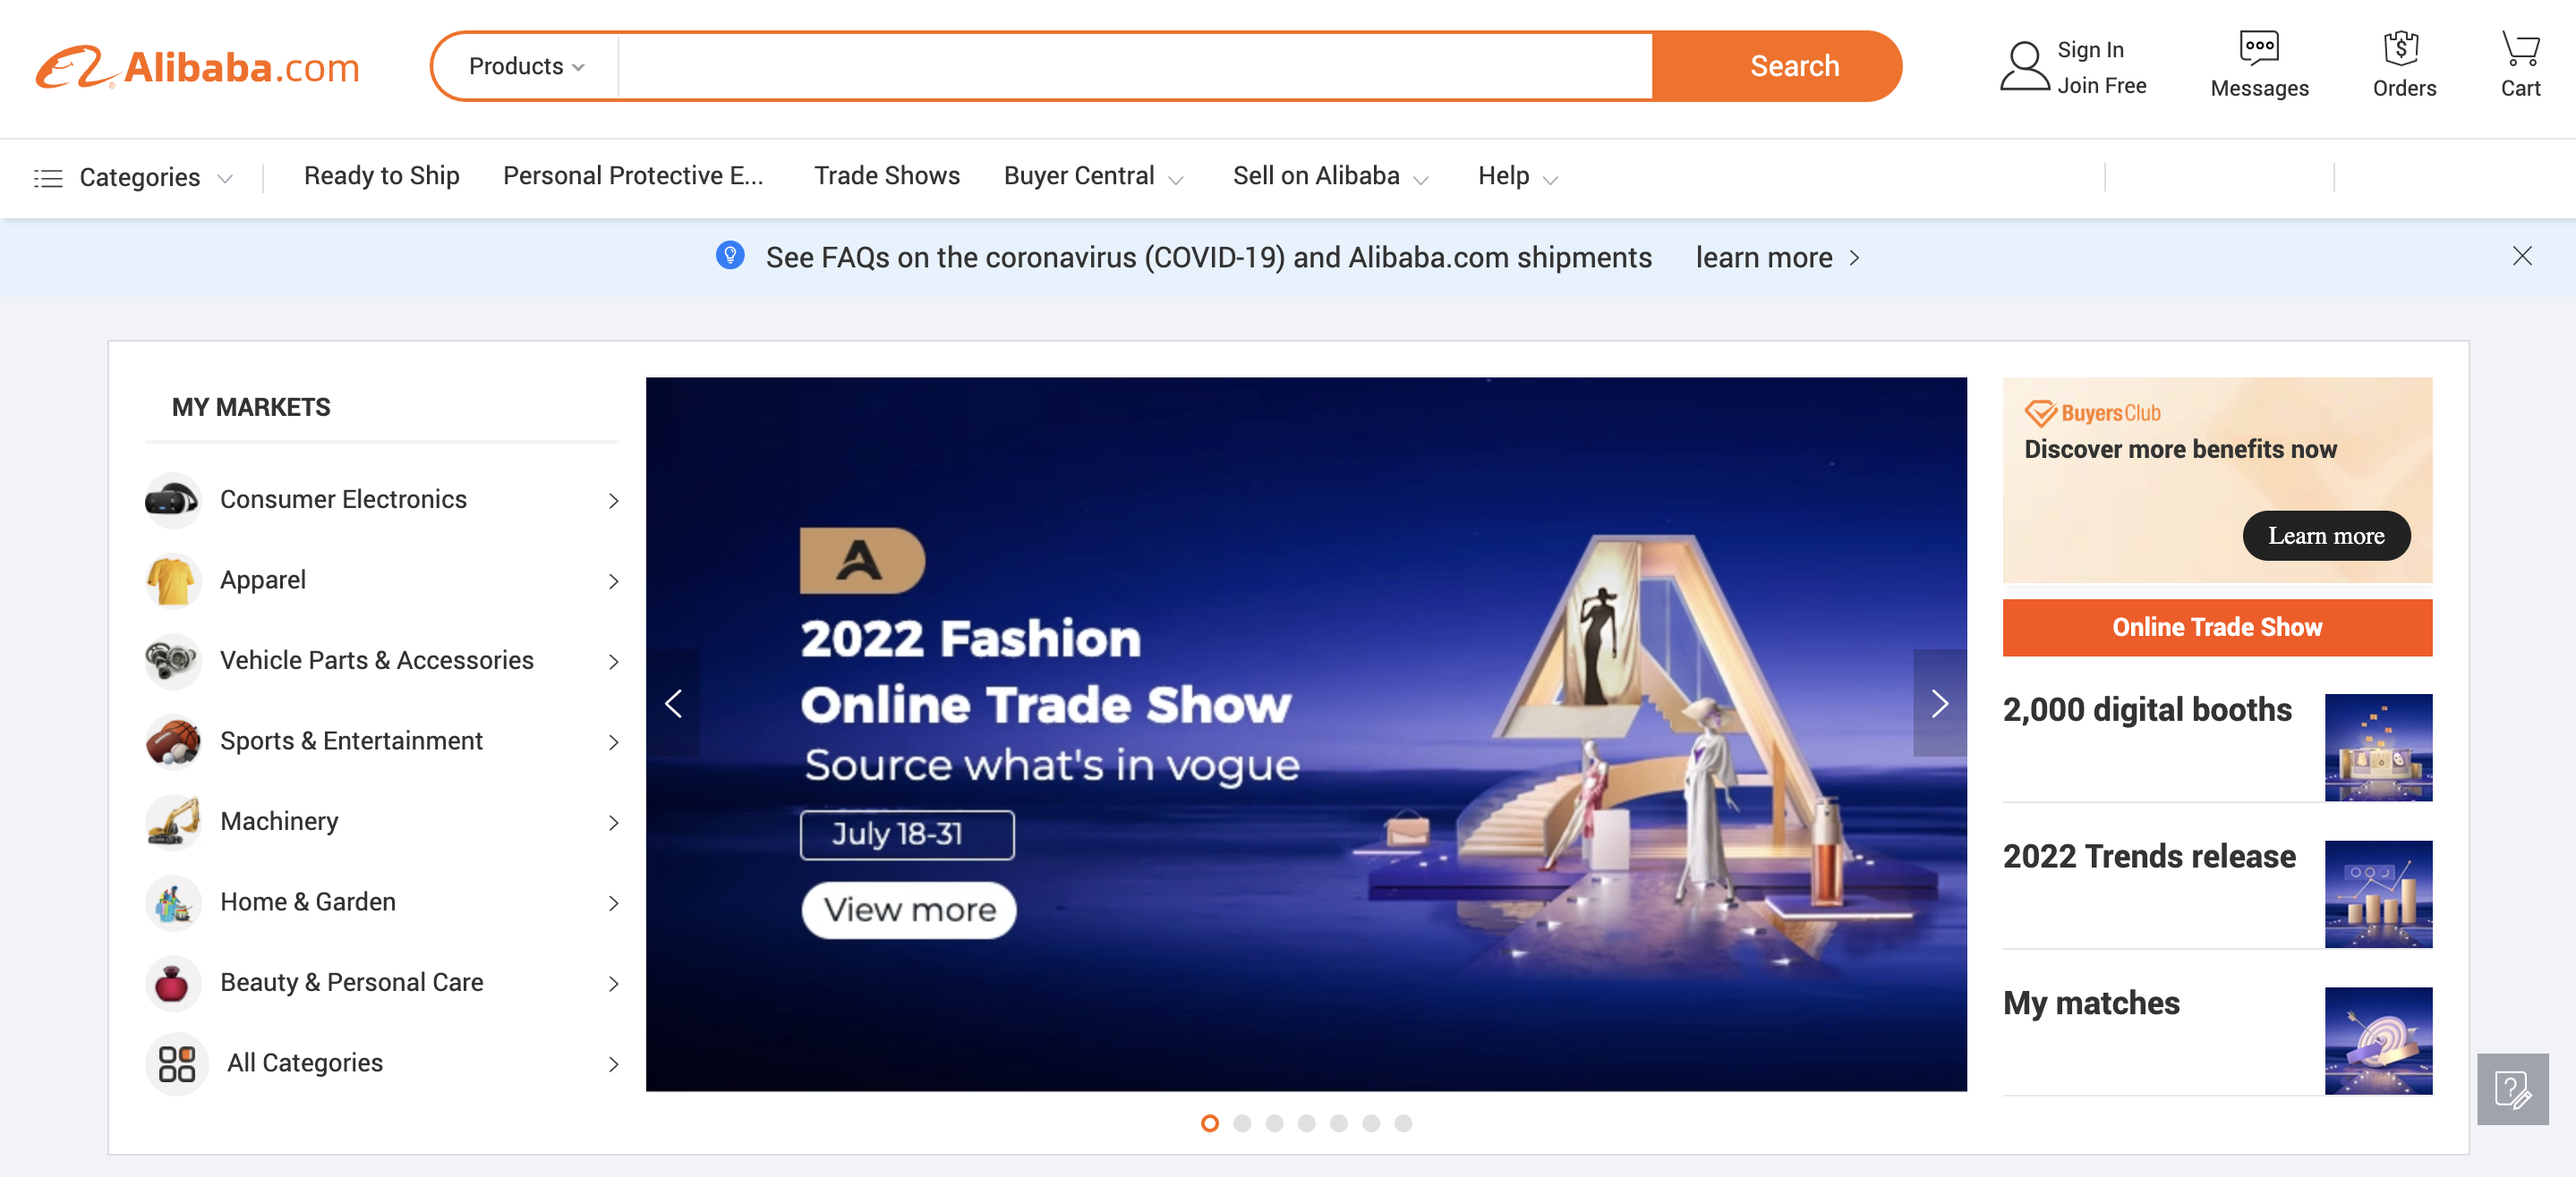
Task: Select the Trade Shows menu item
Action: tap(885, 174)
